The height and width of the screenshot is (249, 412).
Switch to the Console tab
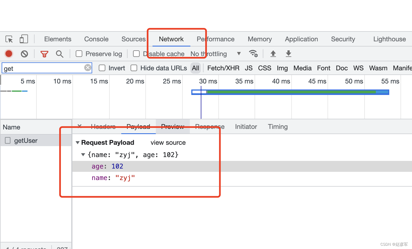coord(96,39)
